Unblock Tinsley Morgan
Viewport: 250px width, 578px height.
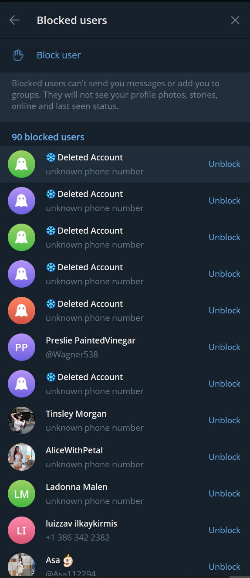pyautogui.click(x=224, y=420)
